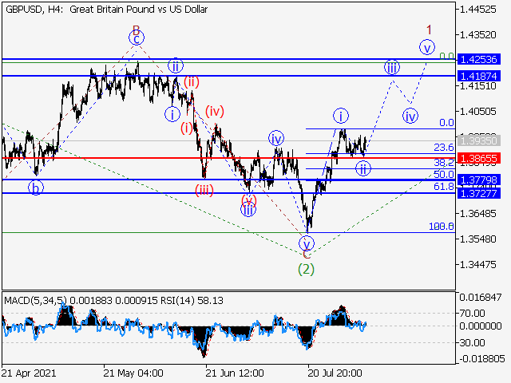Select the blue 1.37798 price tag
Screen dimensions: 511x383
coord(479,180)
